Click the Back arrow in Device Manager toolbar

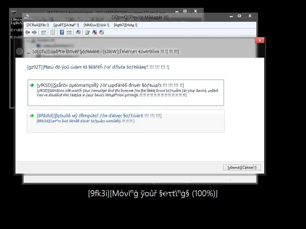27,32
